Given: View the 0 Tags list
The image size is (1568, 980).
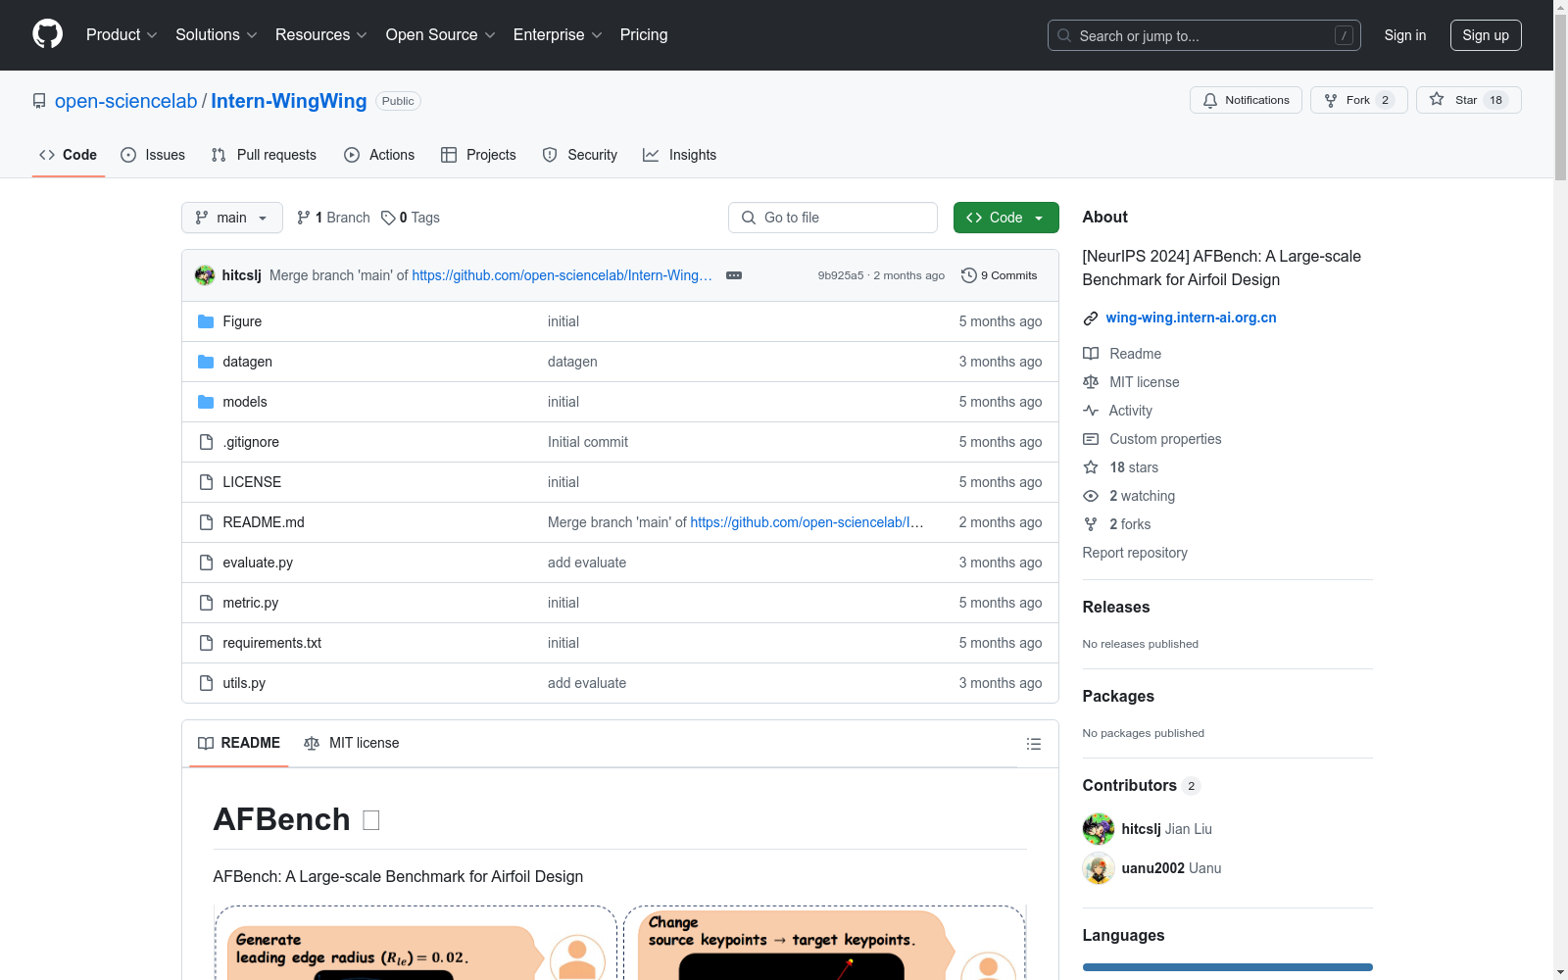Looking at the screenshot, I should point(411,218).
